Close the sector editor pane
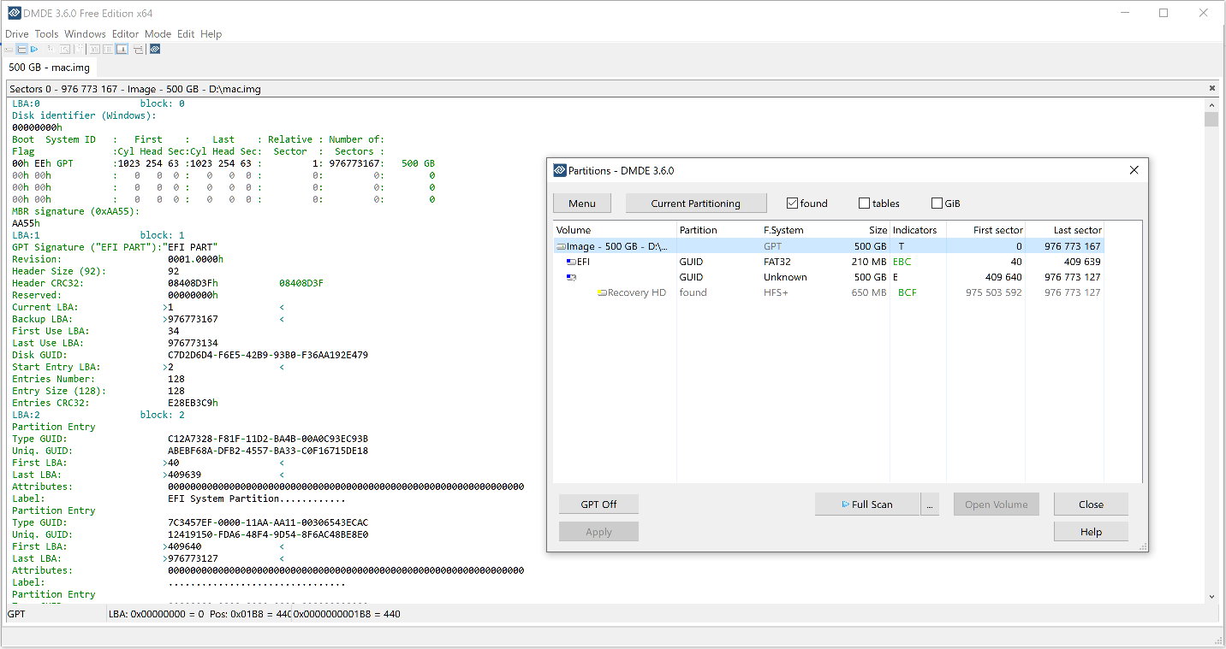 (x=1211, y=89)
